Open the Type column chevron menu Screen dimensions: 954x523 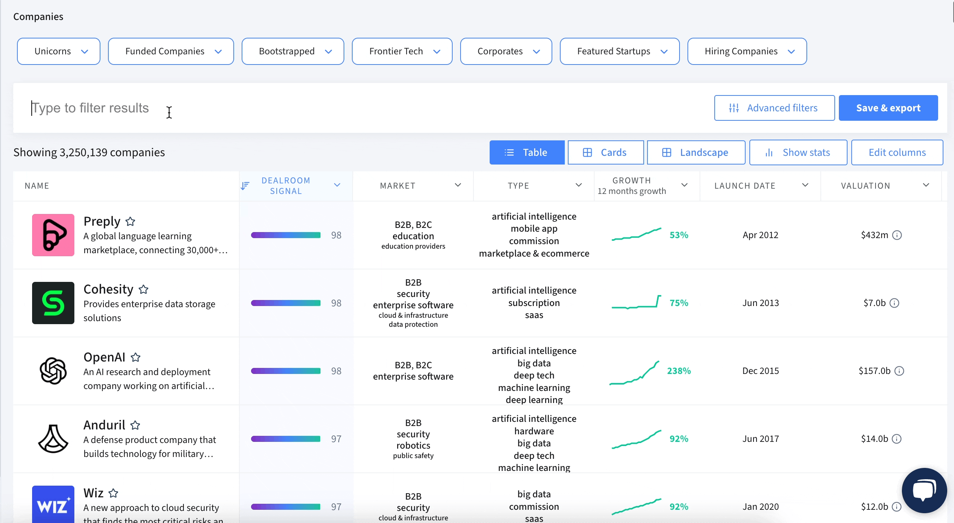pos(579,185)
